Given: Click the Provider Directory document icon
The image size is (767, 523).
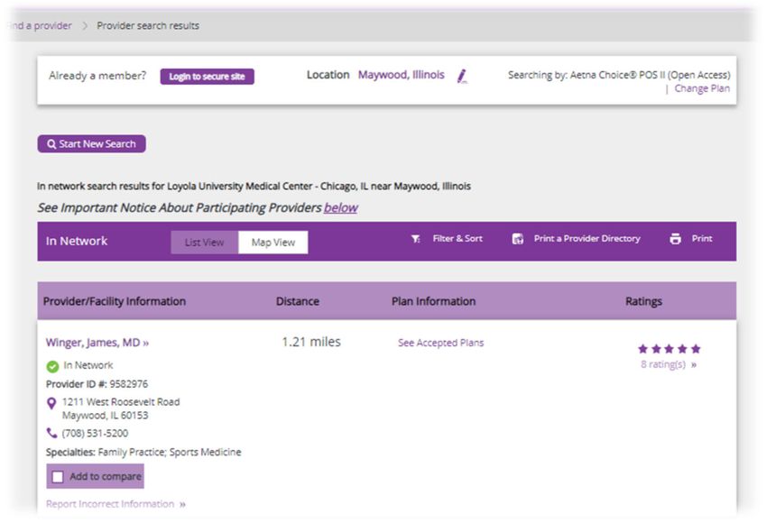Looking at the screenshot, I should coord(518,239).
